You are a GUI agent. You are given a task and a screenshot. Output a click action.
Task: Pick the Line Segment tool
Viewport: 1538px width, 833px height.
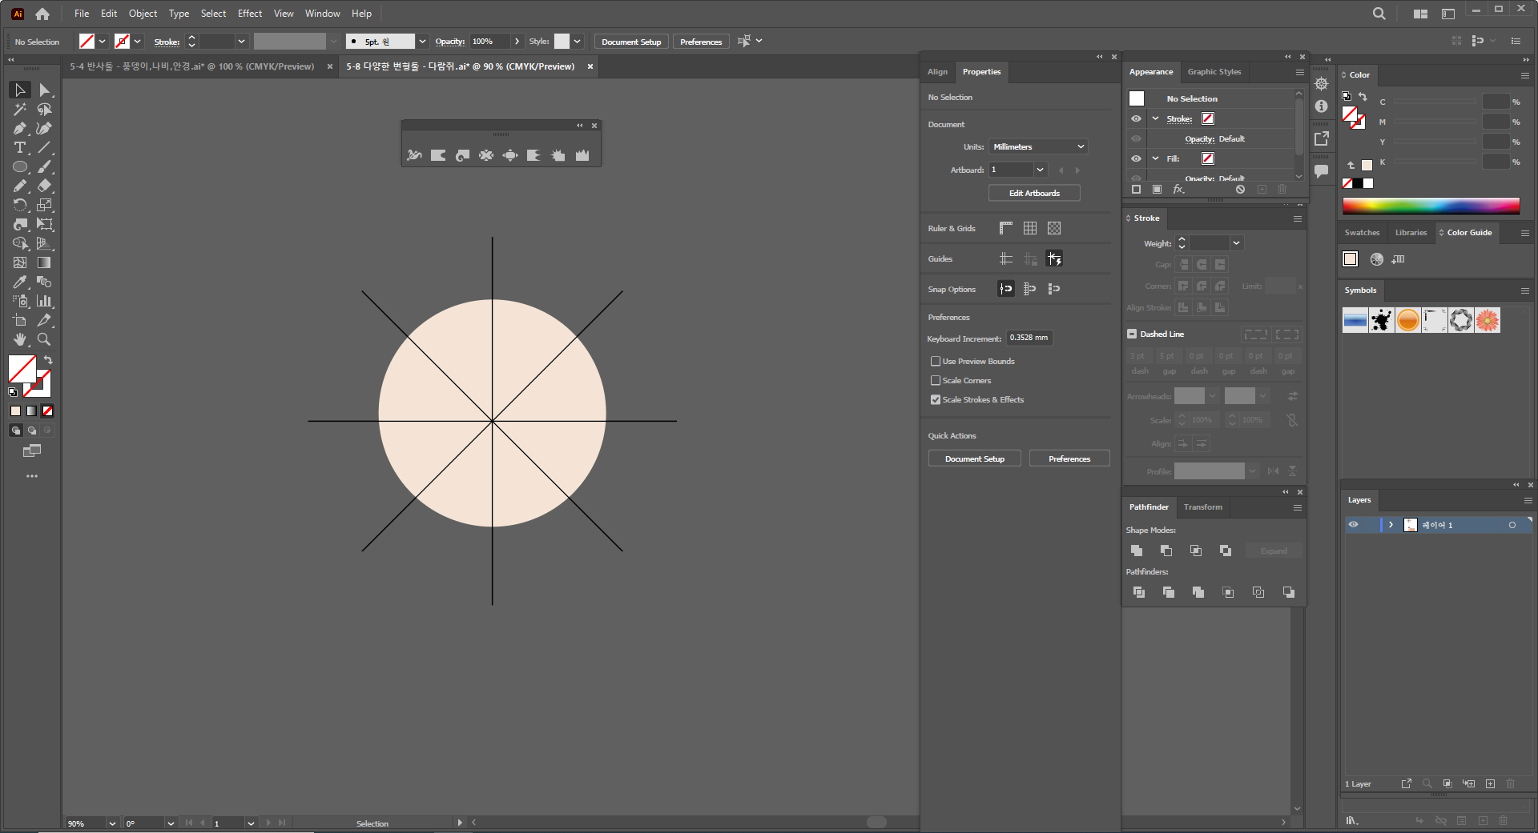(x=44, y=147)
